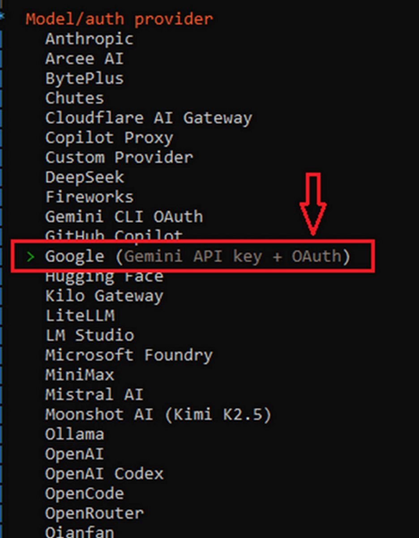Select the Ollama option
The width and height of the screenshot is (419, 538).
(74, 434)
